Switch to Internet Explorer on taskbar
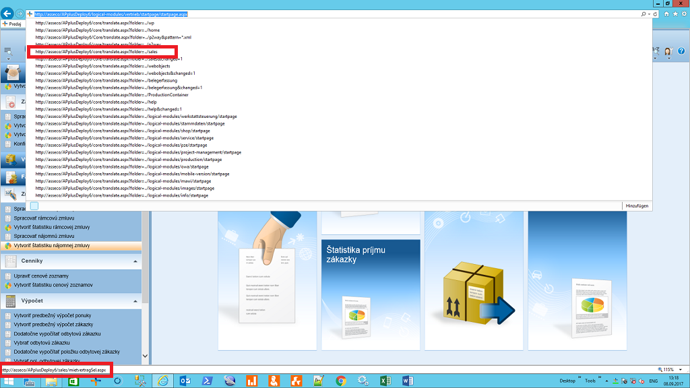The width and height of the screenshot is (690, 388). (x=163, y=381)
